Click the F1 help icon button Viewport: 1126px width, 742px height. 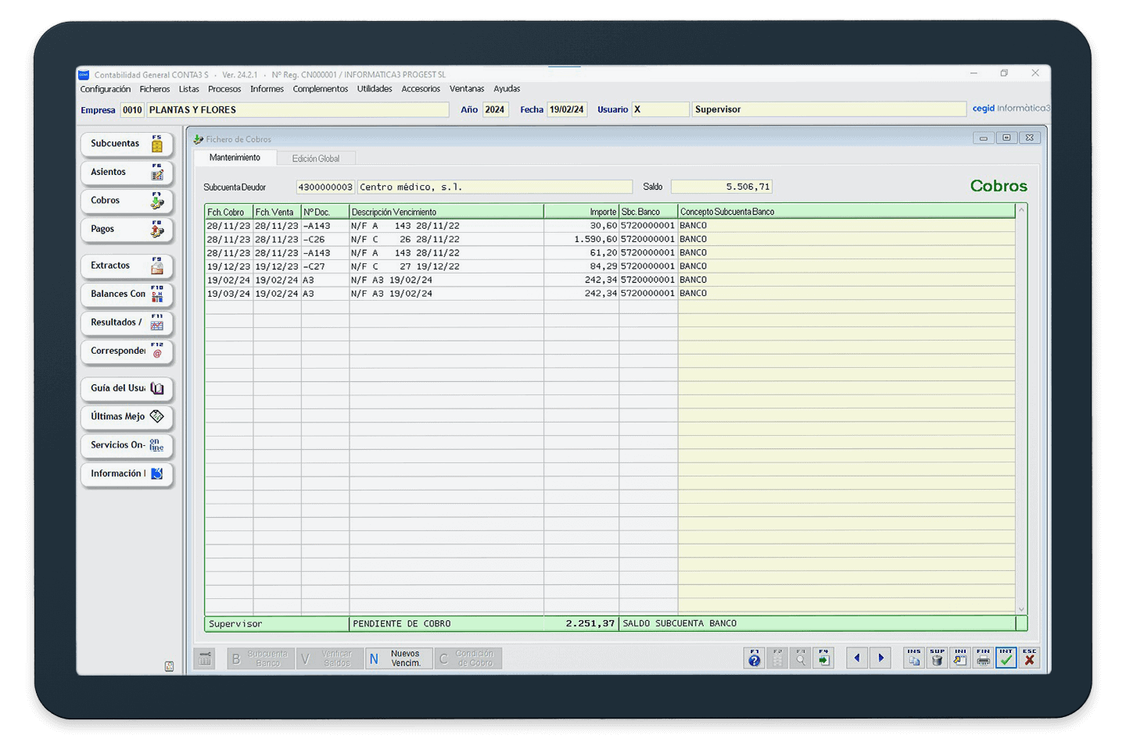(x=754, y=658)
